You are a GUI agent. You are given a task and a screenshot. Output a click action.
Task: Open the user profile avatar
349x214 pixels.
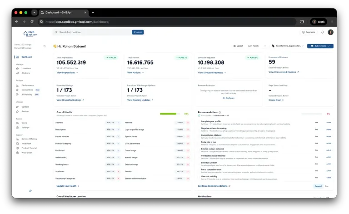pos(330,32)
